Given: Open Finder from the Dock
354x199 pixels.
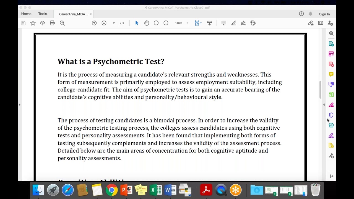Looking at the screenshot, I should (x=38, y=190).
